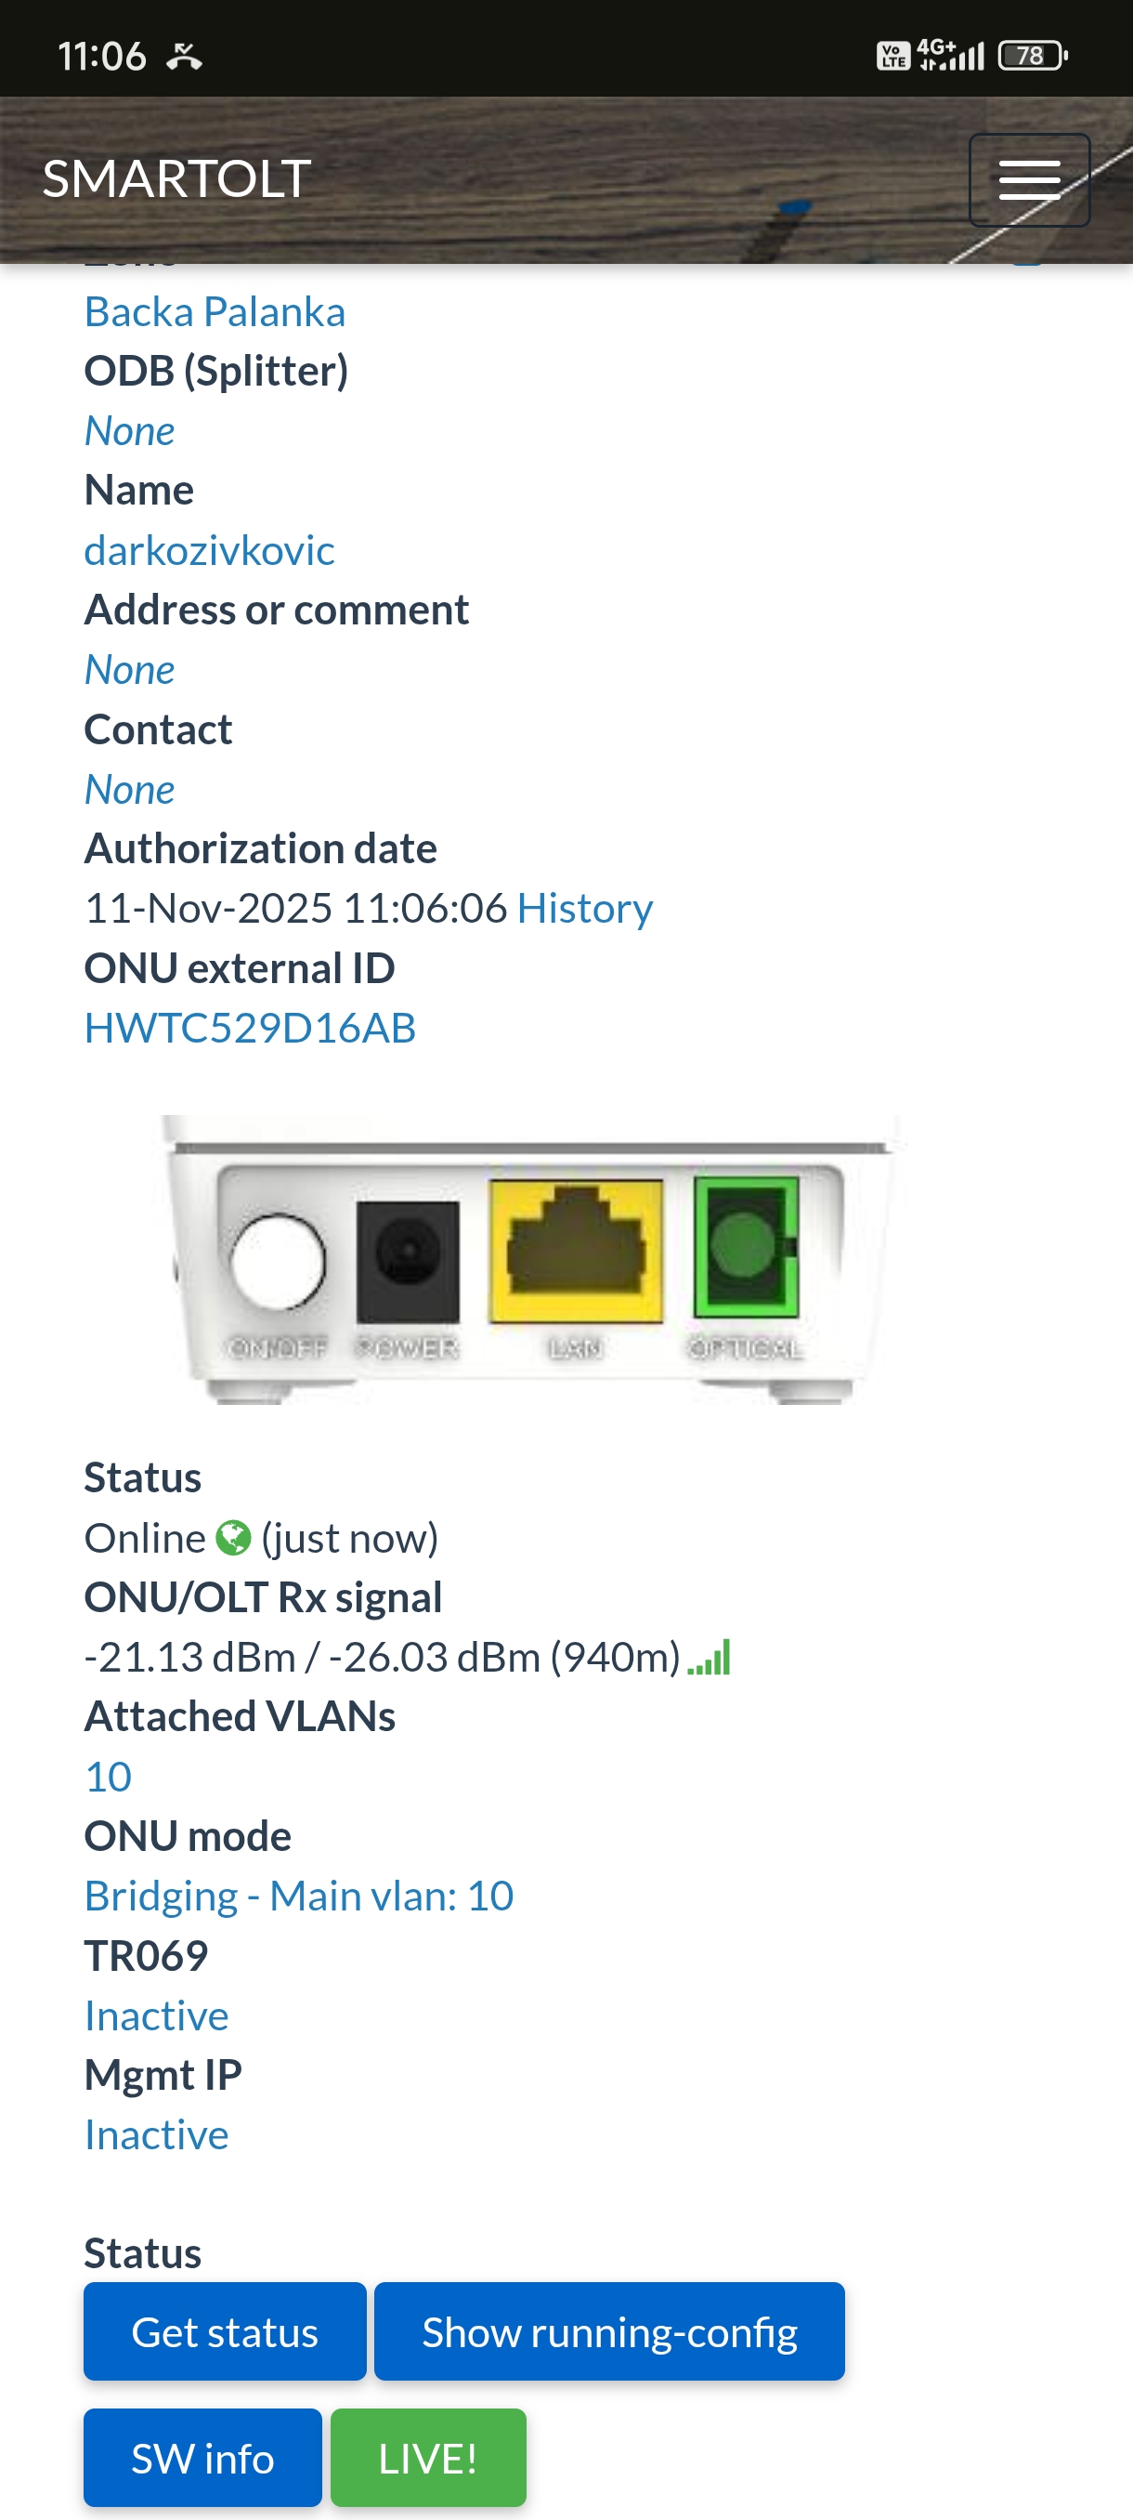1133x2520 pixels.
Task: Open authorization History link
Action: 584,909
